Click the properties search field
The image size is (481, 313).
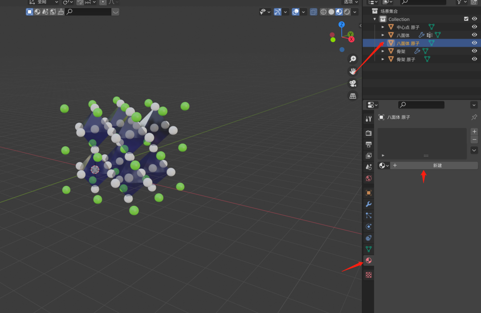[421, 105]
